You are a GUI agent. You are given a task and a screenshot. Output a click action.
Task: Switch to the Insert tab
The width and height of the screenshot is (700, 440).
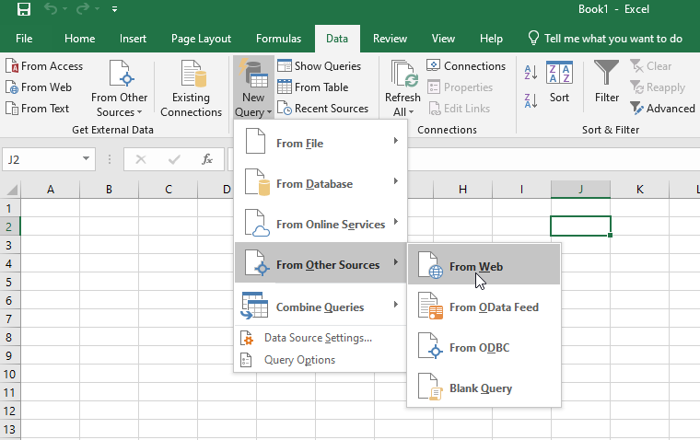click(x=133, y=39)
